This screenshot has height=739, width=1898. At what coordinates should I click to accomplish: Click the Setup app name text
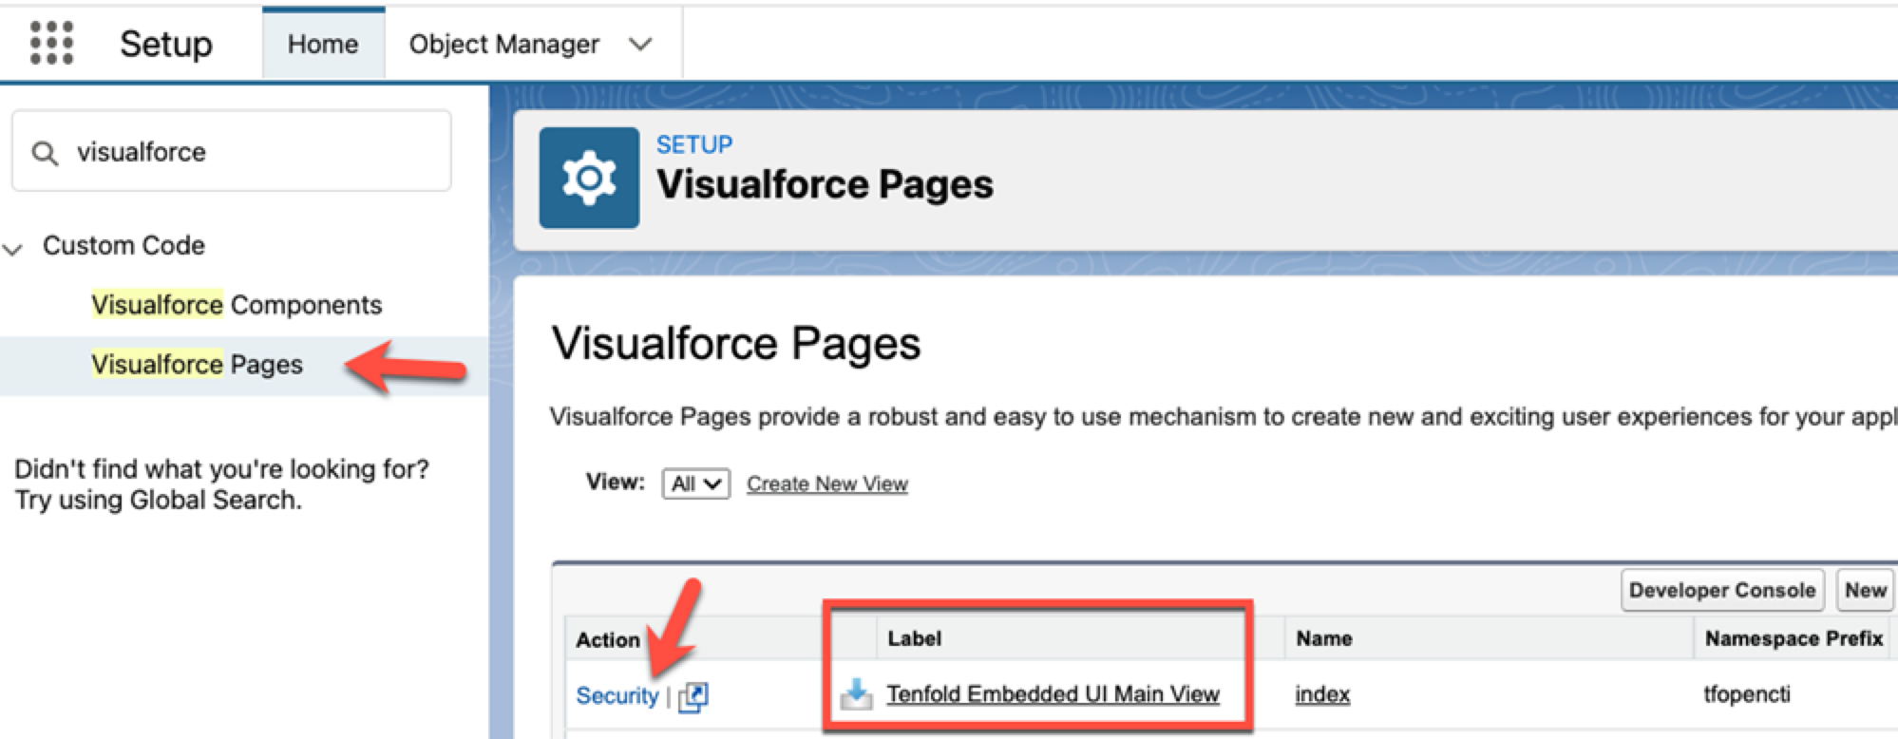coord(166,44)
